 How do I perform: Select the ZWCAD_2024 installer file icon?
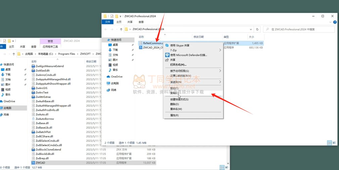[141, 48]
